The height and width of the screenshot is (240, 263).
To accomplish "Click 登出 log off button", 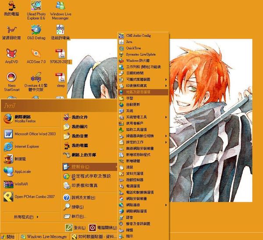I will (75, 228).
